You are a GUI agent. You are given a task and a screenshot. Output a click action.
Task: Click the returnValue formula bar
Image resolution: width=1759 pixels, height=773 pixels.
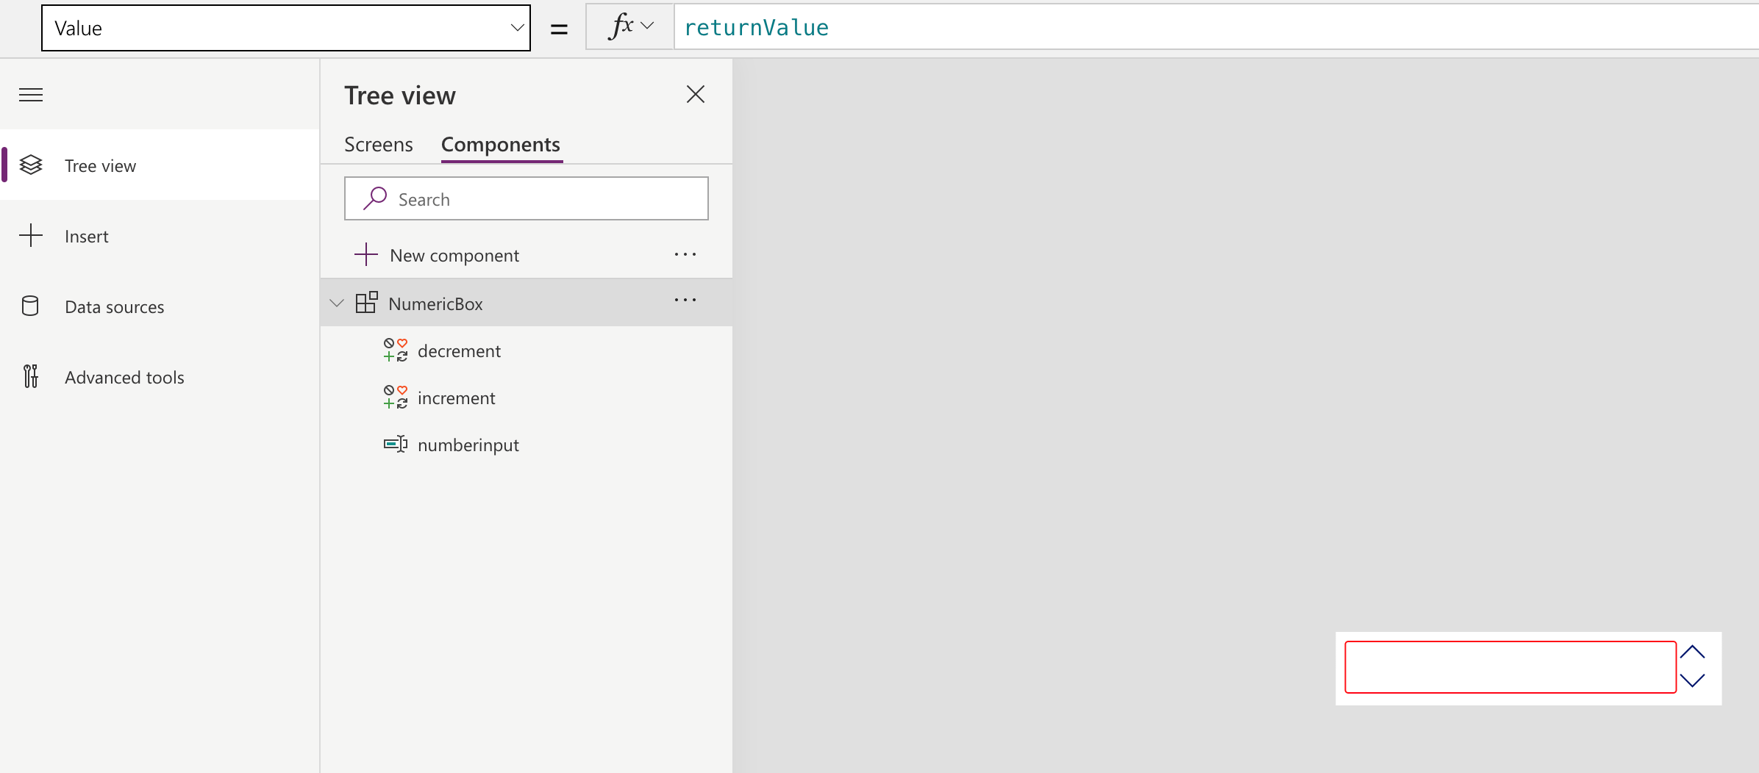[x=1216, y=27]
